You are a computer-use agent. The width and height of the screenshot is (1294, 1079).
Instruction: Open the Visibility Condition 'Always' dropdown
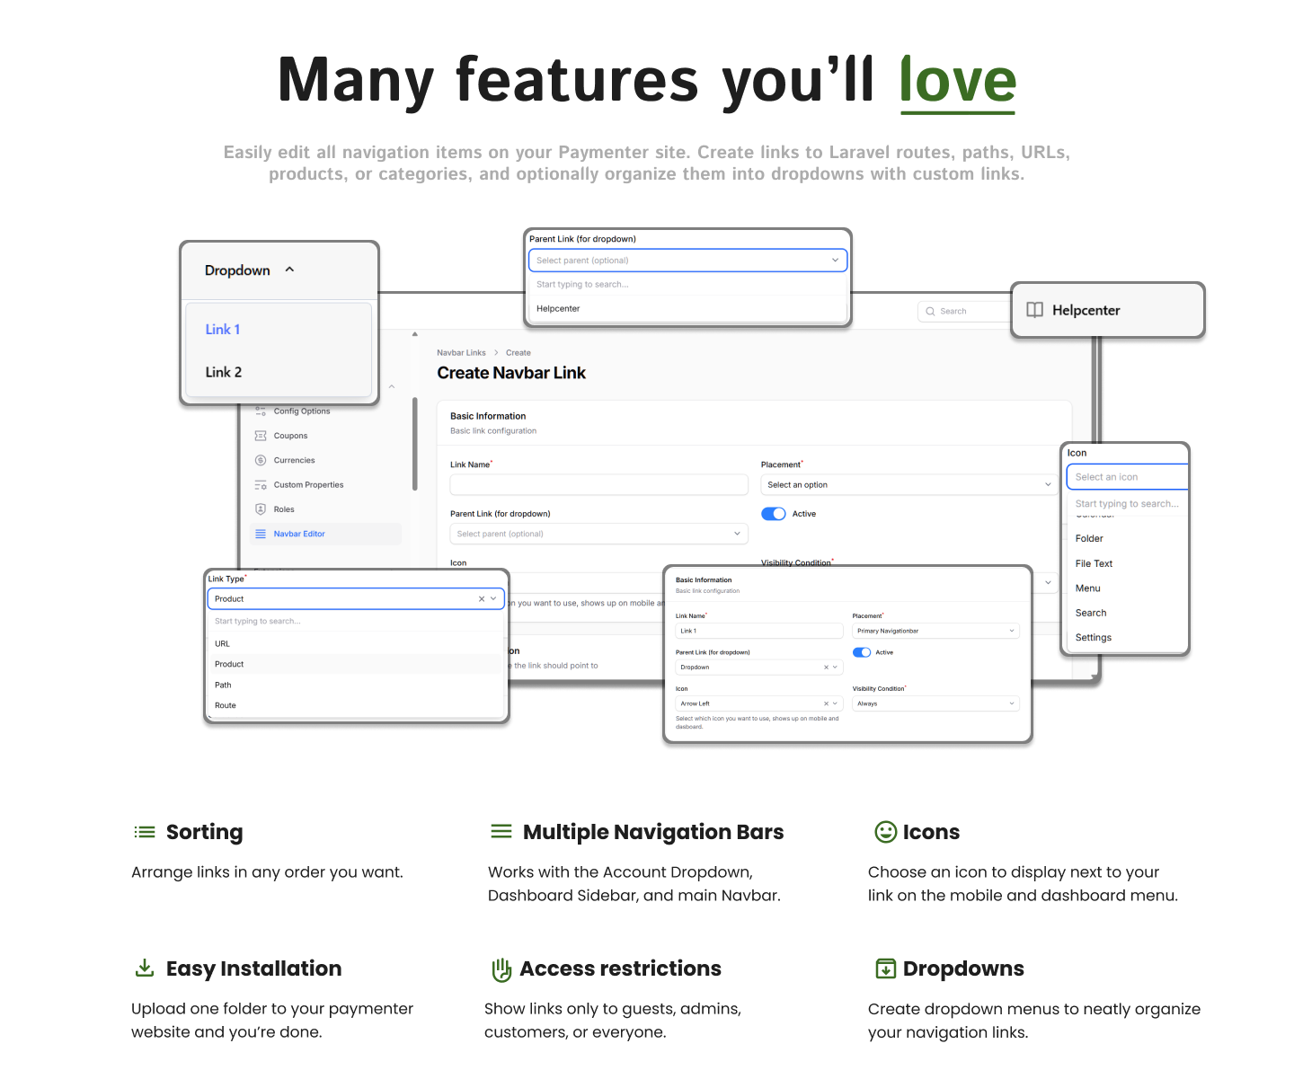click(x=935, y=703)
